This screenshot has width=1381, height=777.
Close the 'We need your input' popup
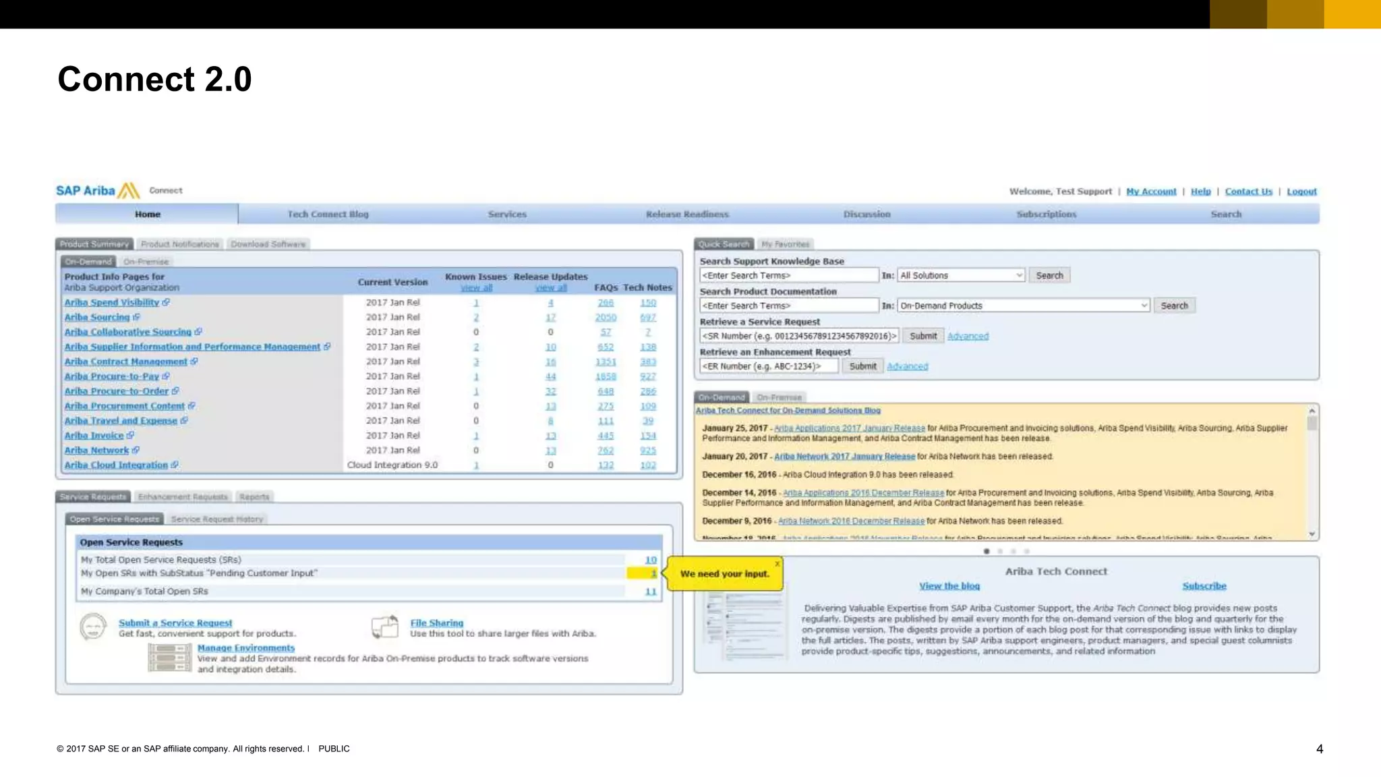pos(777,563)
